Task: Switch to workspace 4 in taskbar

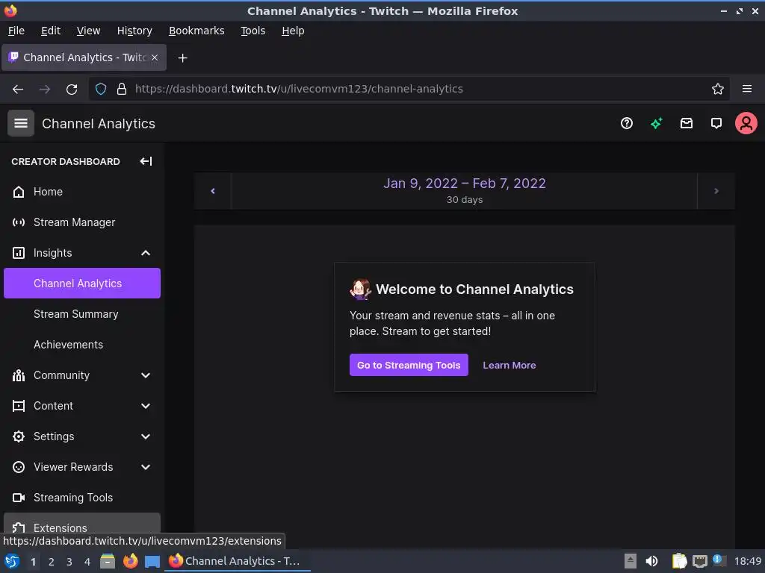Action: [x=87, y=562]
